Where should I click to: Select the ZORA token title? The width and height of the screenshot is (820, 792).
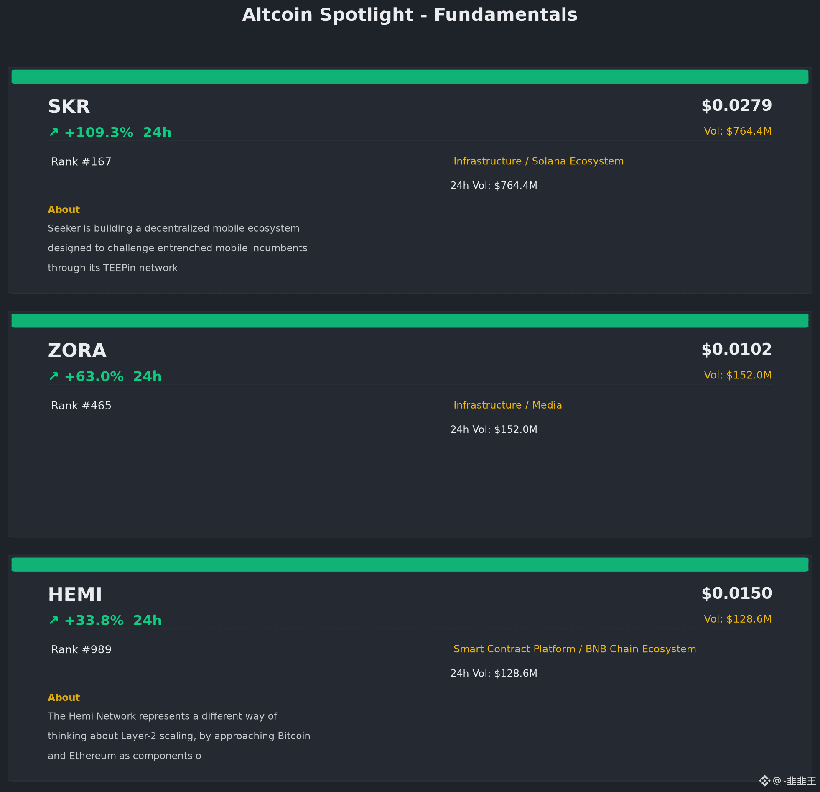pos(77,351)
